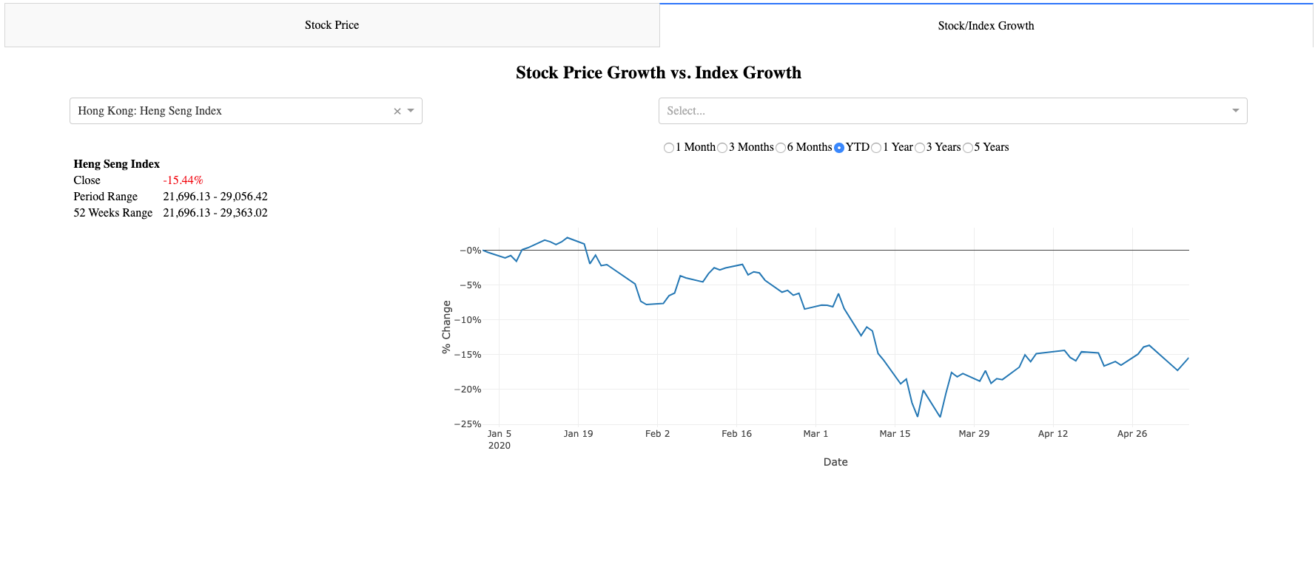
Task: Click the Mar 15 axis label on the chart
Action: click(x=895, y=434)
